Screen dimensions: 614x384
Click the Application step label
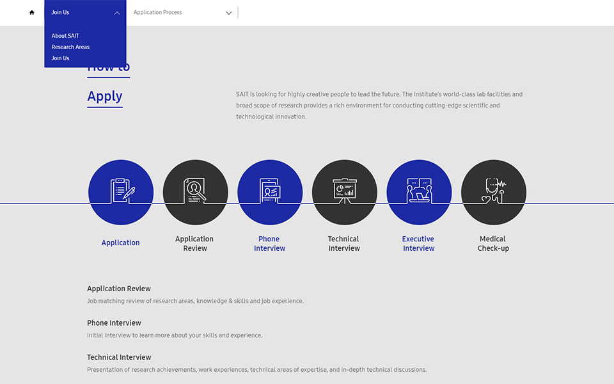[x=120, y=243]
